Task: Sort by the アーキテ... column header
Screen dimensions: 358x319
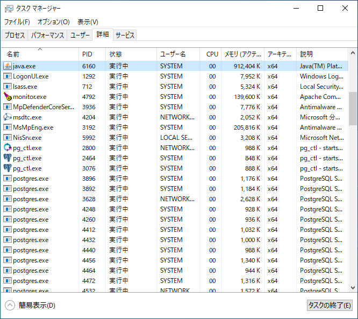Action: (x=280, y=54)
